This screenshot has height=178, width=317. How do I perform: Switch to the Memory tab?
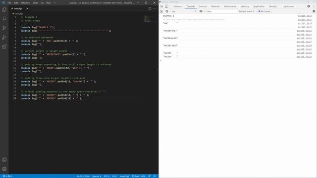[x=245, y=6]
